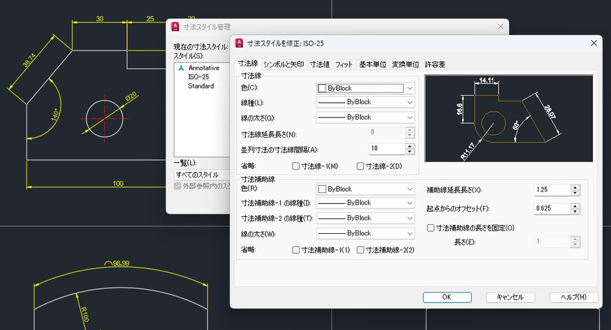Open ヘルプ(H) help button
The image size is (611, 330).
click(573, 298)
